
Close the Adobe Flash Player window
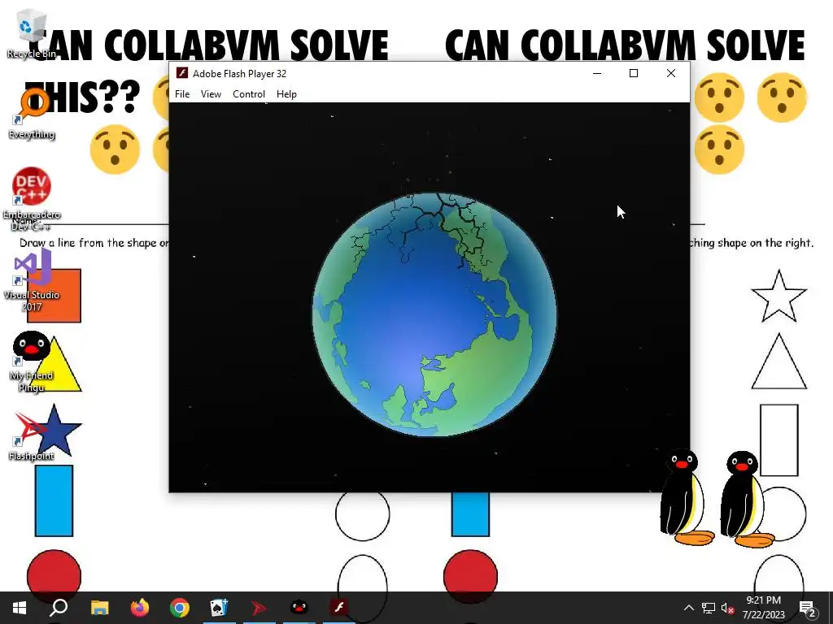671,73
